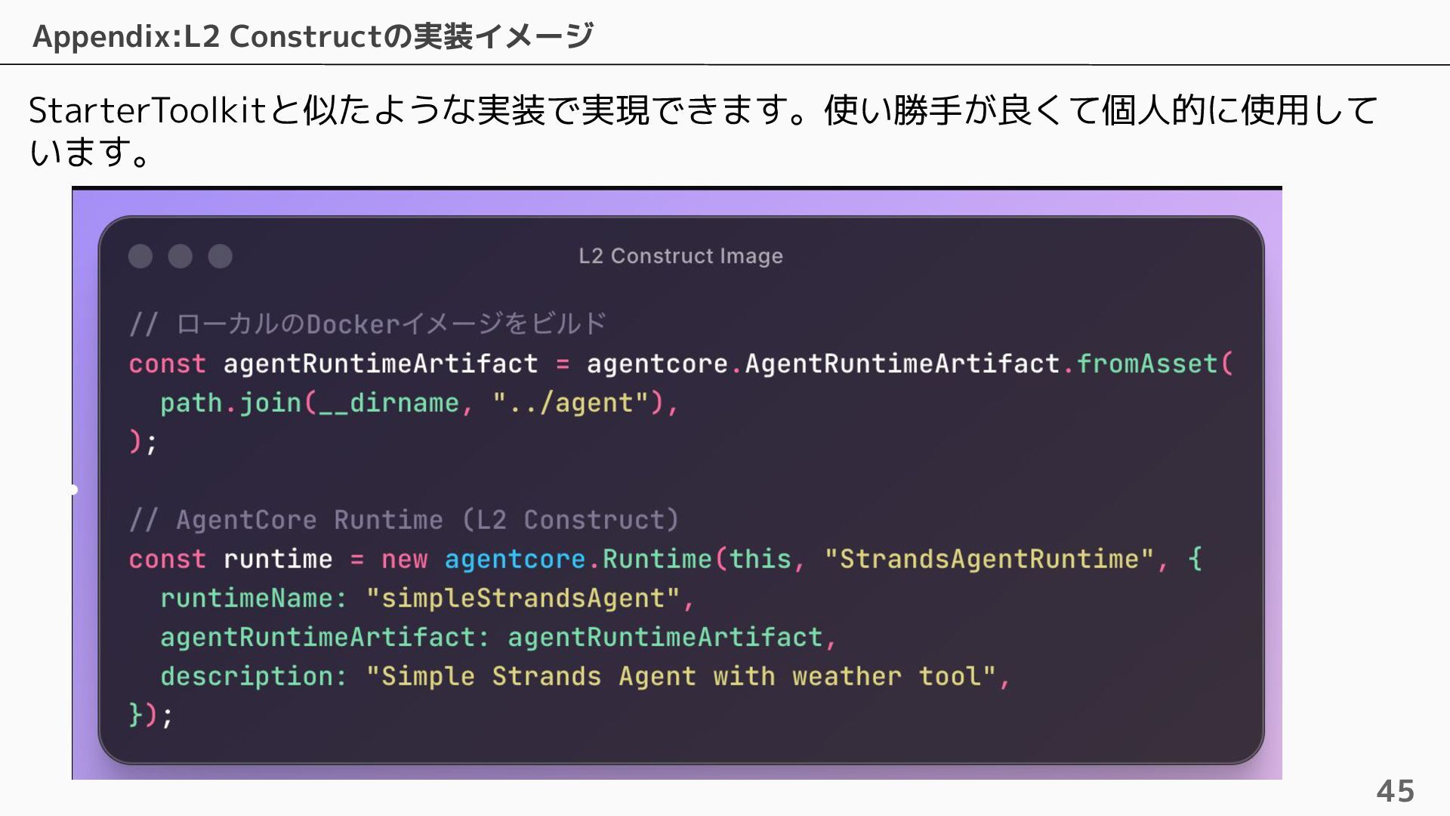Click the 'StrandsAgentRuntime' string
Viewport: 1450px width, 816px height.
coord(989,559)
